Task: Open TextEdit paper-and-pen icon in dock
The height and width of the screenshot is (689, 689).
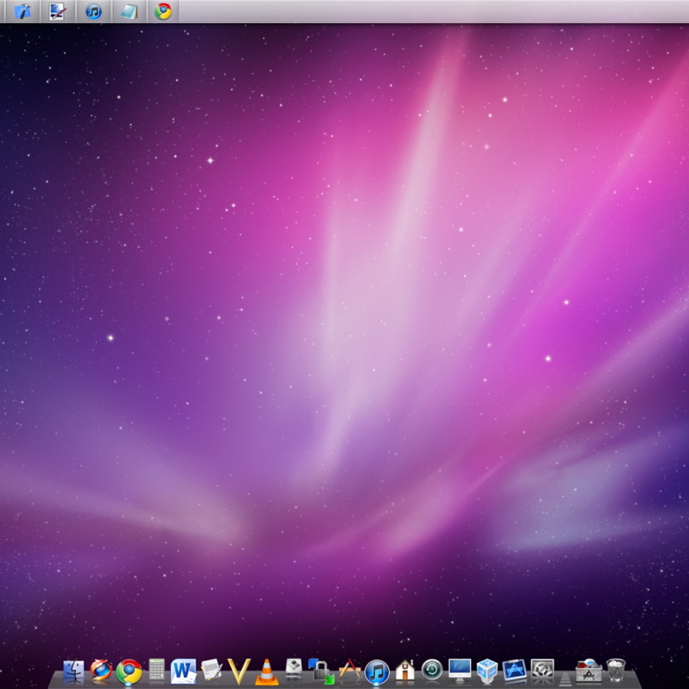Action: coord(211,670)
